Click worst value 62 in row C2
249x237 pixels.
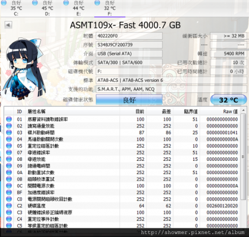pyautogui.click(x=168, y=206)
